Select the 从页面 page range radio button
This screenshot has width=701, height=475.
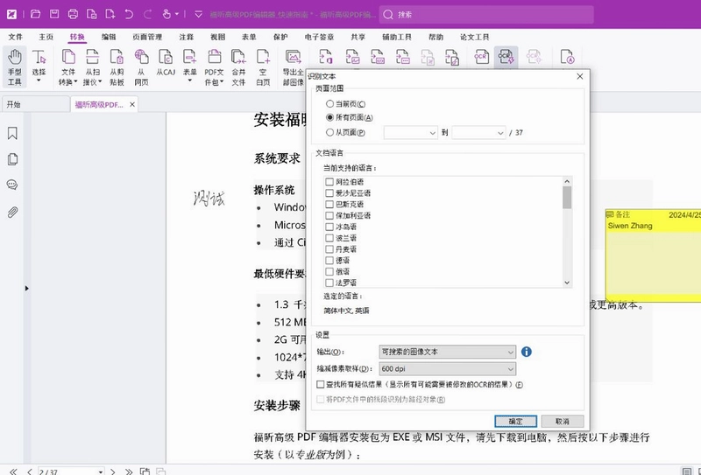tap(330, 132)
